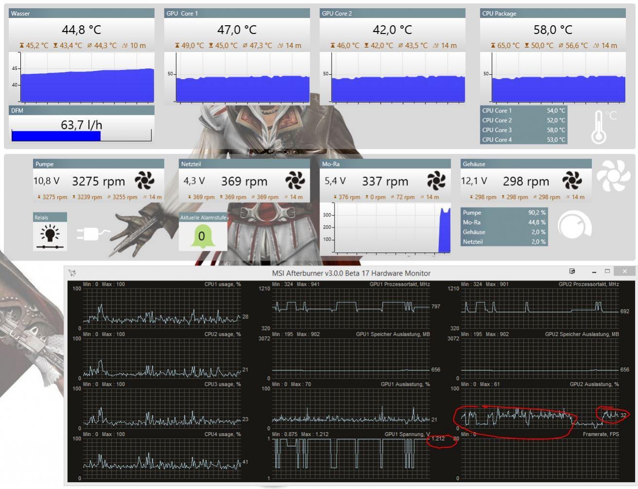Viewport: 638px width, 489px height.
Task: Select the Wasser panel header
Action: pos(82,14)
